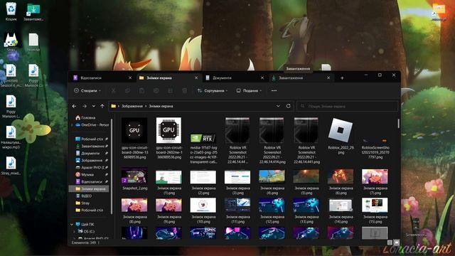The height and width of the screenshot is (256, 455).
Task: Select Знімок екрана (10).png thumbnail
Action: [x=203, y=210]
